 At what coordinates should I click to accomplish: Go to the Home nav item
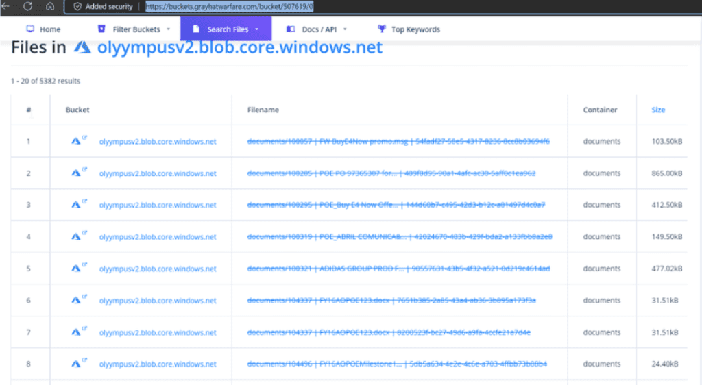coord(43,29)
